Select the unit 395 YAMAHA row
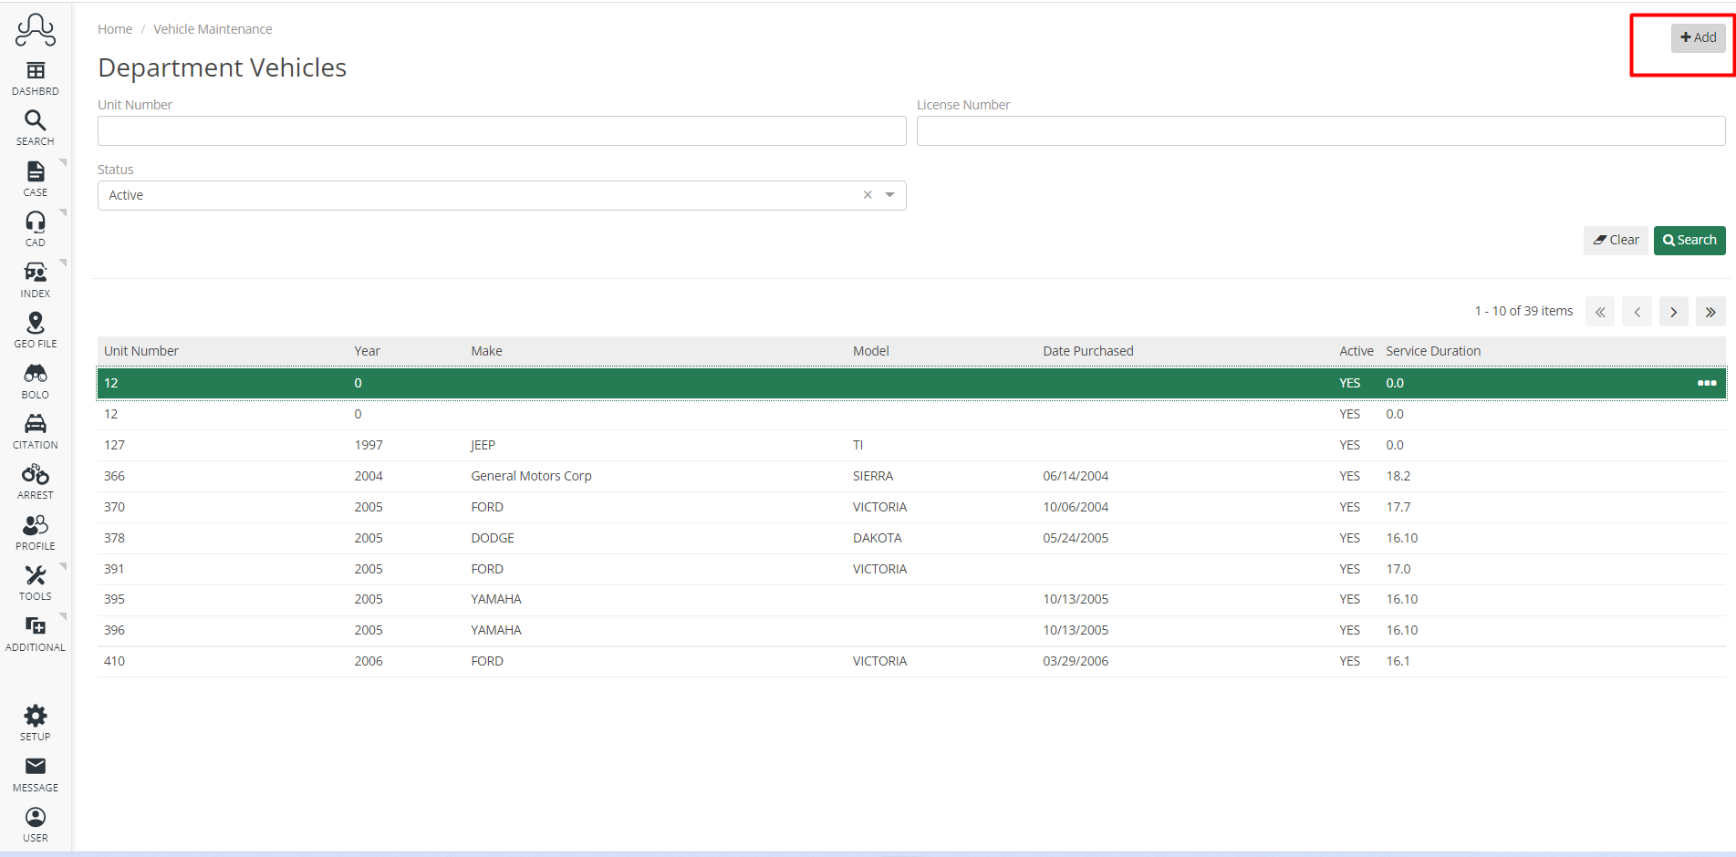Screen dimensions: 1736x857 click(x=911, y=599)
